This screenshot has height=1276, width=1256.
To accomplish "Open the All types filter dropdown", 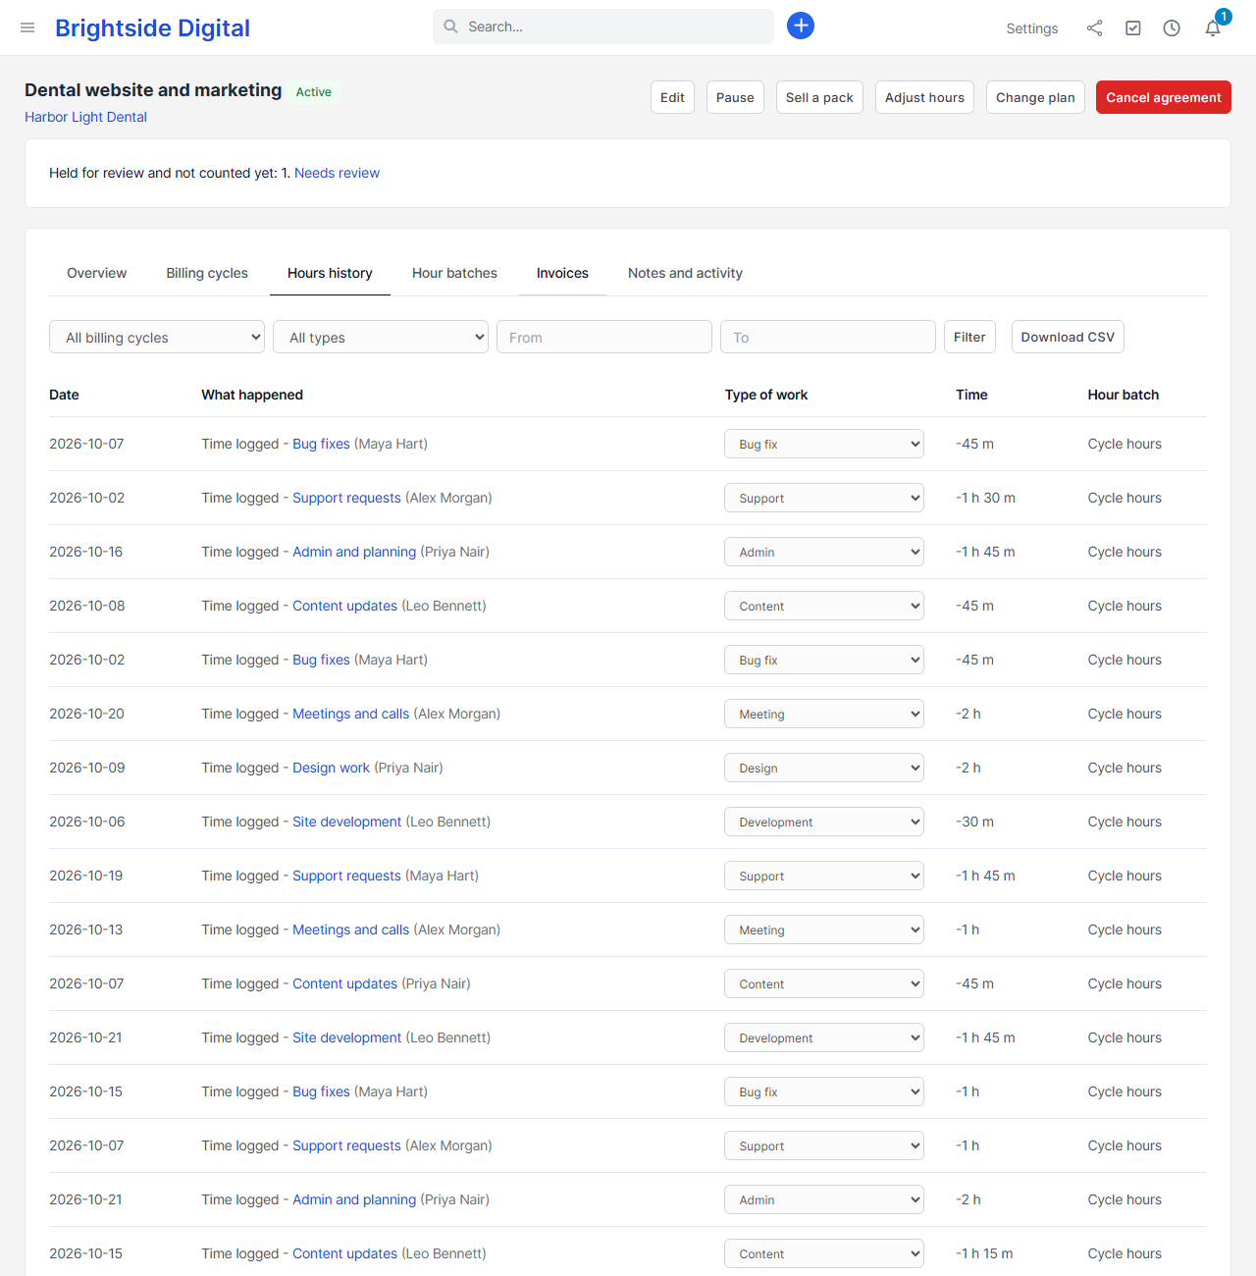I will pos(381,337).
